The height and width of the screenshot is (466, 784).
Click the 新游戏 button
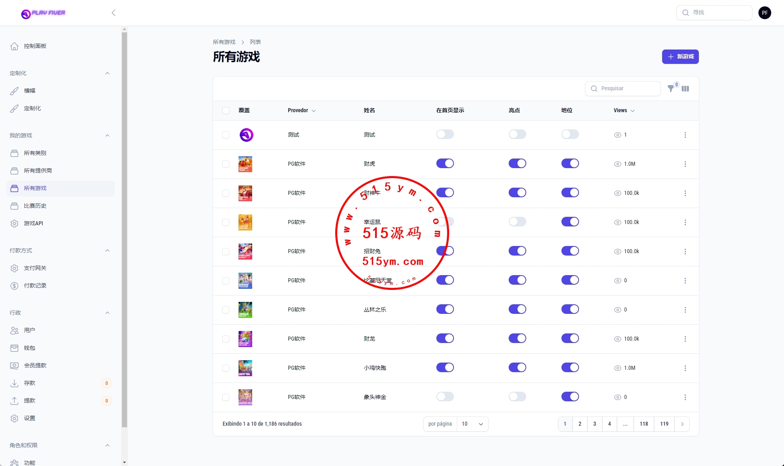(680, 57)
